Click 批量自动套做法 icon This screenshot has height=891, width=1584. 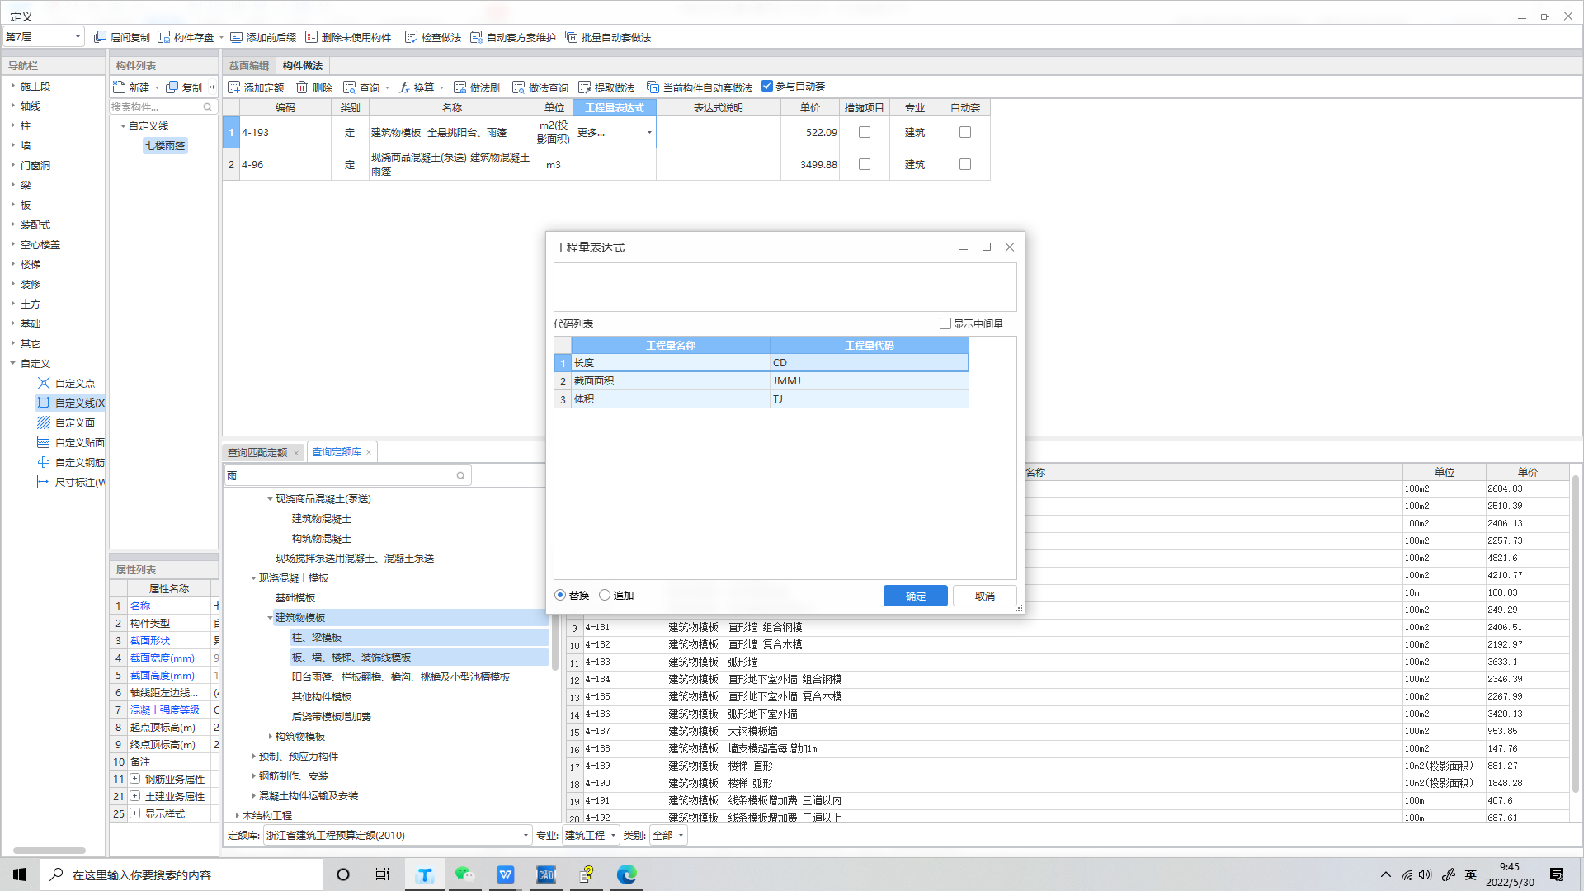[x=571, y=37]
